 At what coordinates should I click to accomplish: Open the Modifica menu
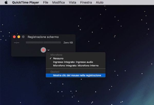[x=58, y=3]
